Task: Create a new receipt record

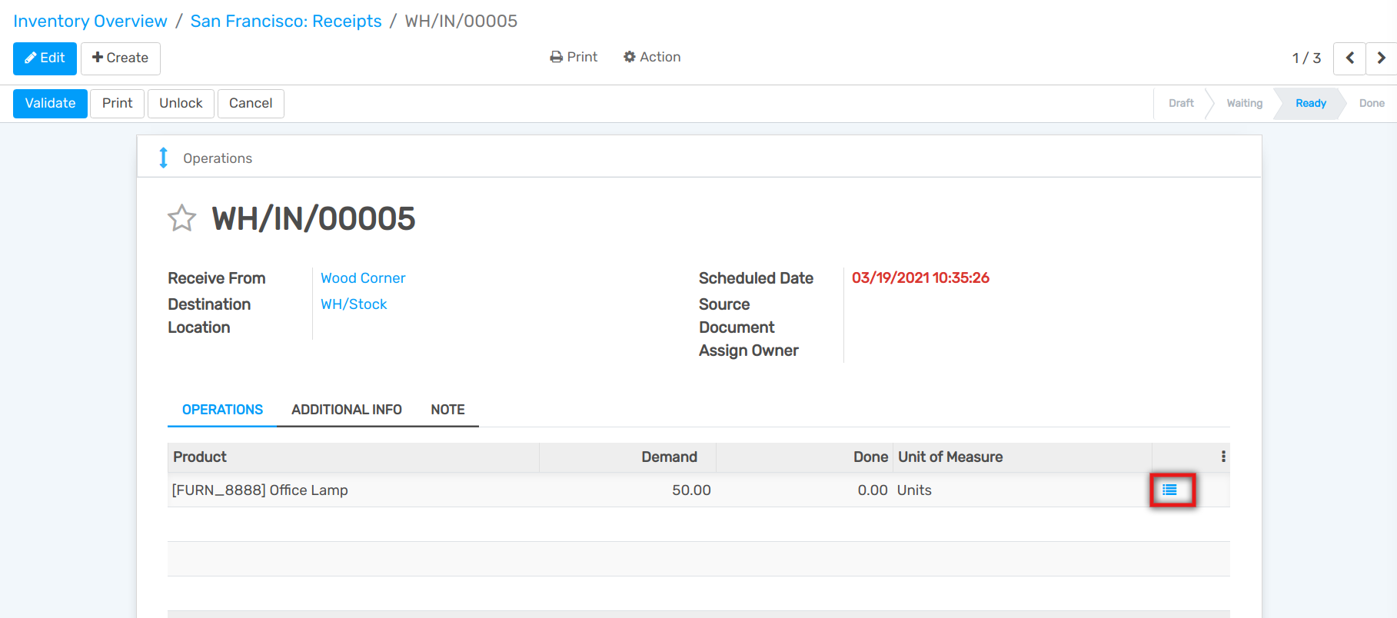Action: coord(120,58)
